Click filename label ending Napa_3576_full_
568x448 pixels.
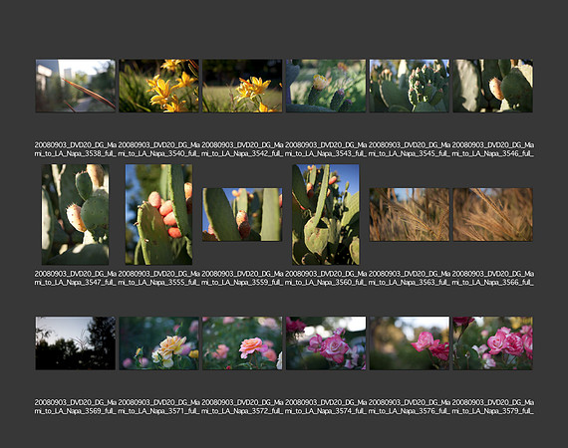(x=410, y=406)
